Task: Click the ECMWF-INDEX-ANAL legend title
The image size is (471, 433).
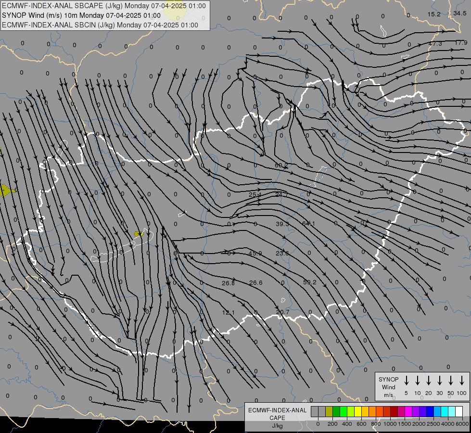Action: coord(277,410)
